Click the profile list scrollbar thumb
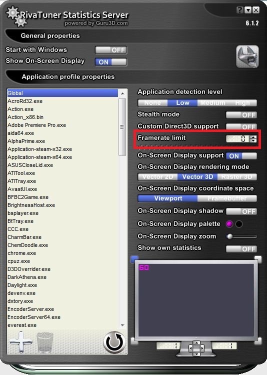Viewport: 267px width, 375px height. [122, 127]
